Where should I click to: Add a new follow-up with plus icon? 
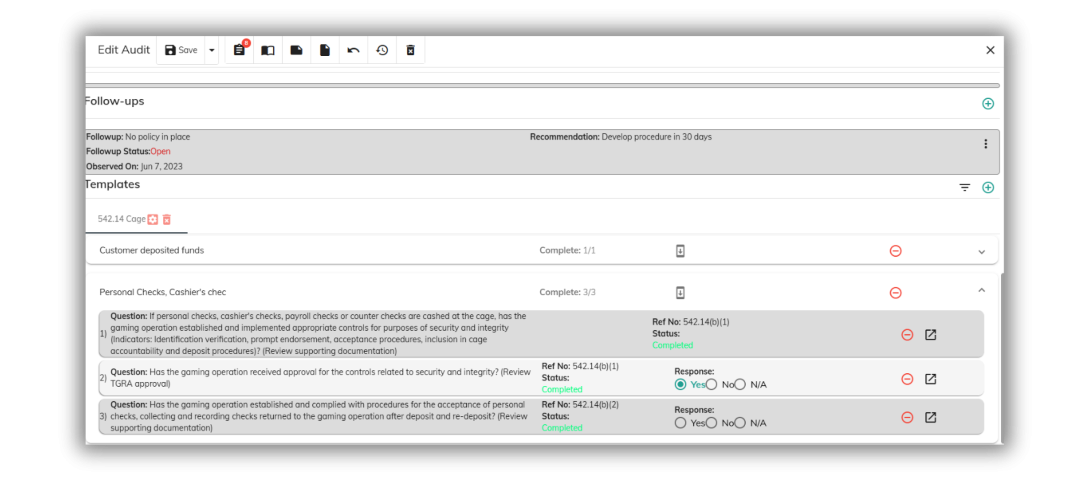tap(988, 104)
